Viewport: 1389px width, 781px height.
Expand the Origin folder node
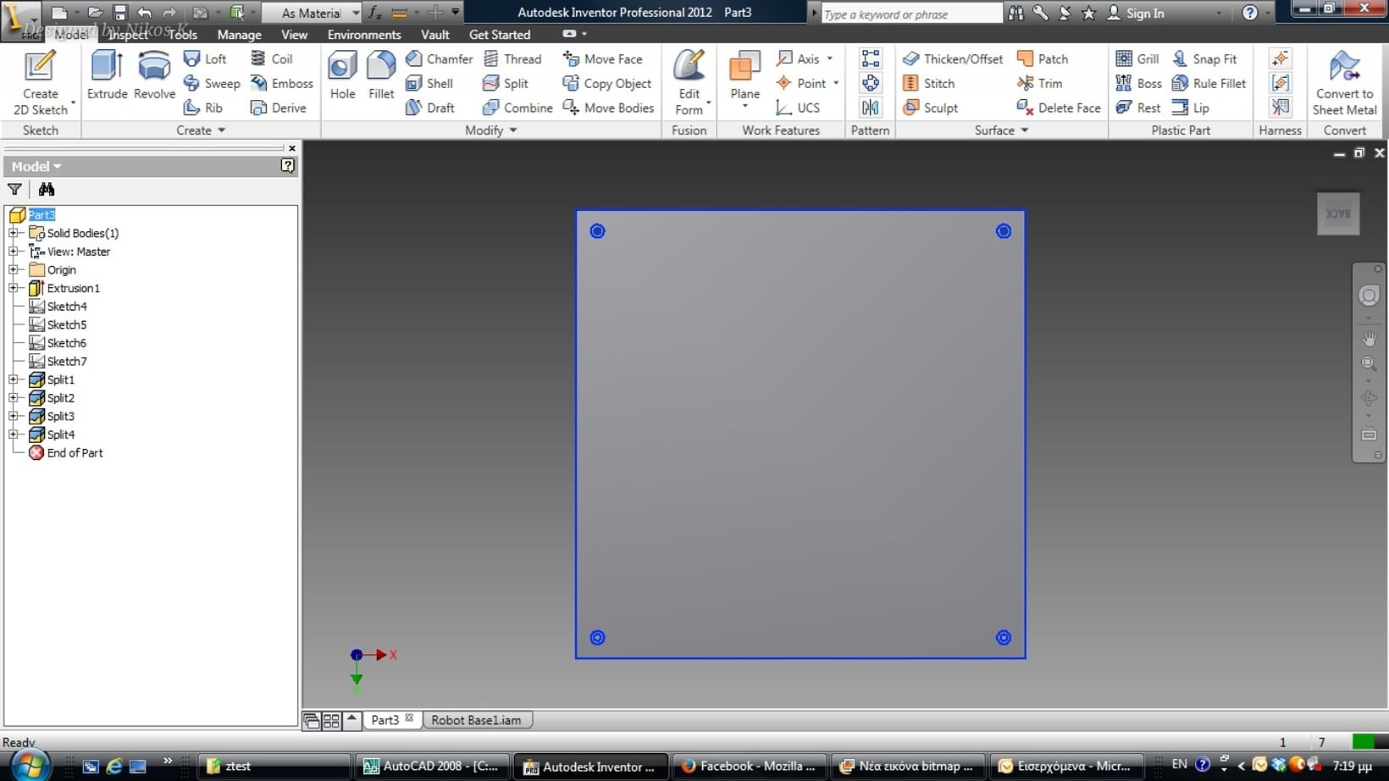coord(14,269)
